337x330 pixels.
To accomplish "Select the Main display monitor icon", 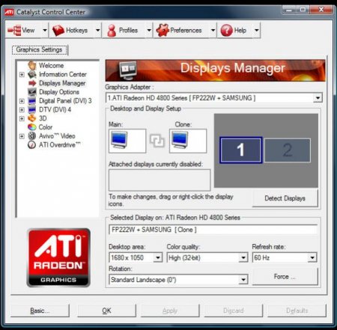I will (x=119, y=140).
